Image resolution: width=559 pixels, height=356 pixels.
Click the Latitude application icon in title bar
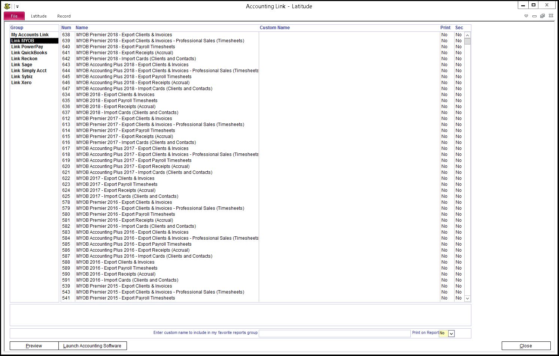(x=7, y=6)
